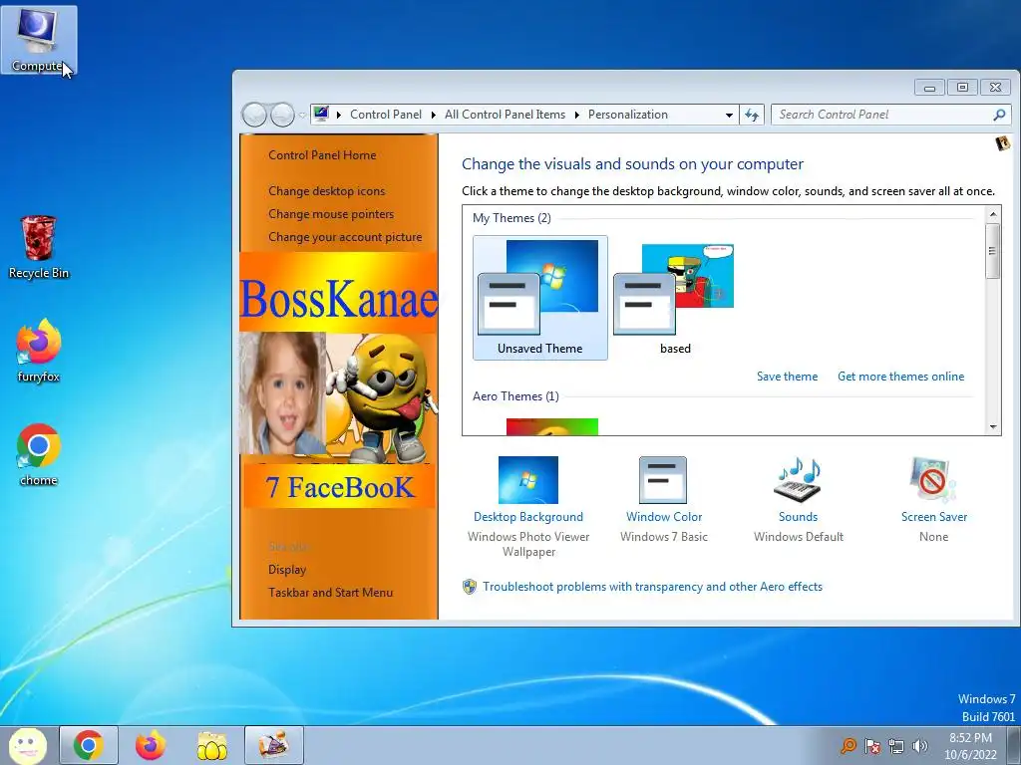The image size is (1021, 765).
Task: Click the theme list scroll up arrow
Action: point(992,214)
